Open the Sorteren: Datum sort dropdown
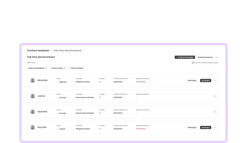 coord(205,63)
